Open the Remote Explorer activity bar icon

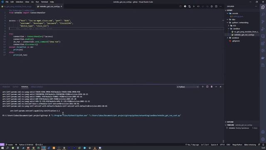[x=263, y=36]
